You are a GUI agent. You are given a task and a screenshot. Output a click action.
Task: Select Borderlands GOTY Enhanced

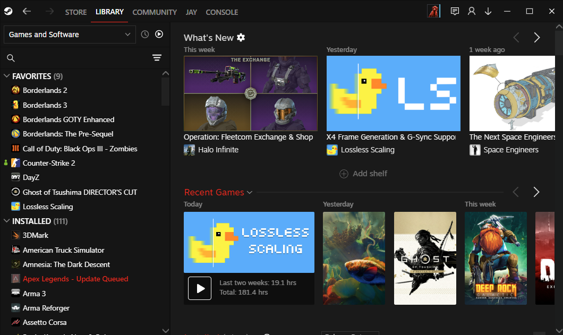[69, 119]
